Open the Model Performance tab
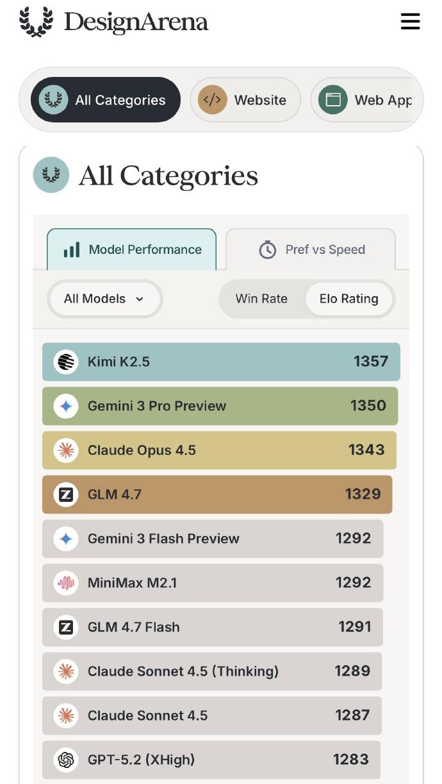Viewport: 442px width, 784px height. [x=132, y=249]
